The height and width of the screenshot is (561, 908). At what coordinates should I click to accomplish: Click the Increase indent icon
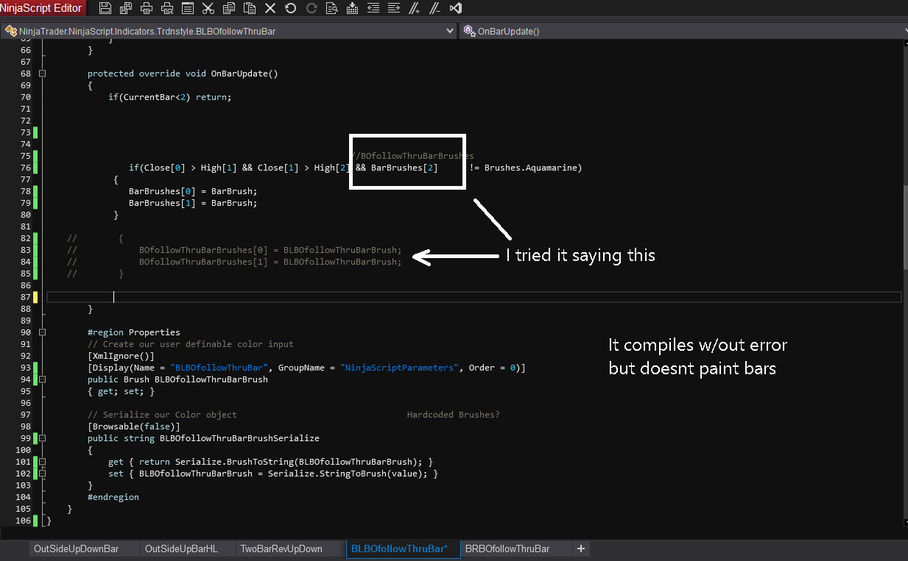coord(394,8)
